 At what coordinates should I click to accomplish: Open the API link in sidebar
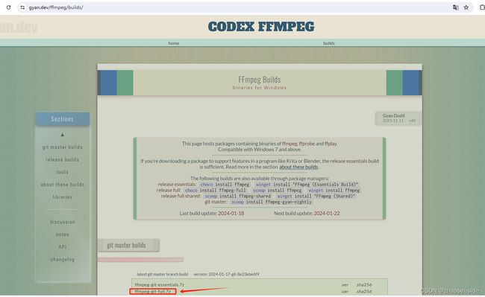(63, 246)
